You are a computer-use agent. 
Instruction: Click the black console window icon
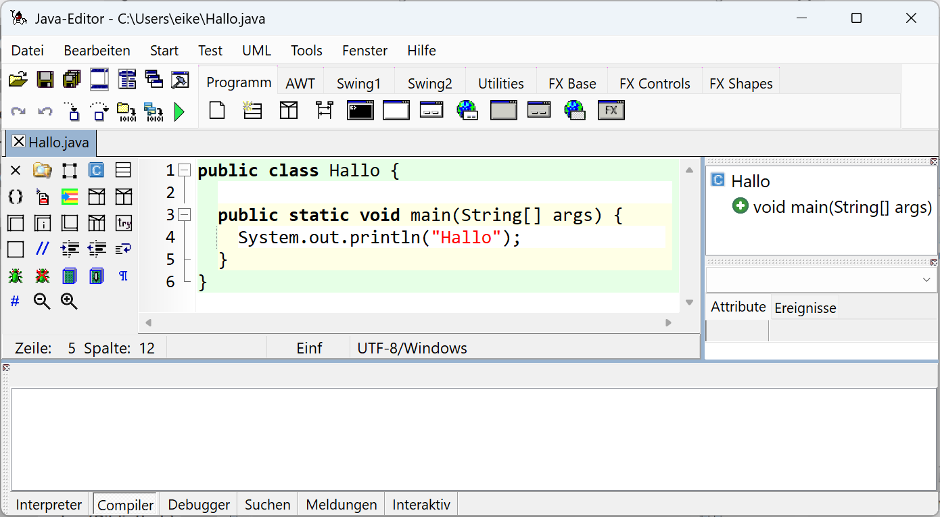point(360,110)
